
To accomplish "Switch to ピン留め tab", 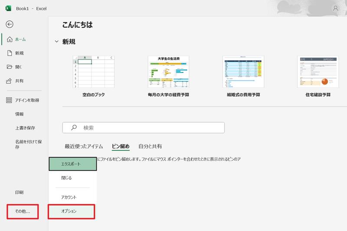I will pyautogui.click(x=121, y=146).
